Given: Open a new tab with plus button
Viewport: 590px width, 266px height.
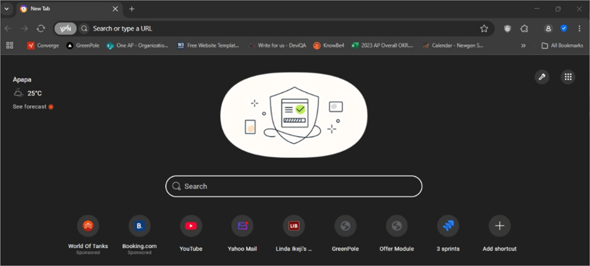Looking at the screenshot, I should [132, 9].
